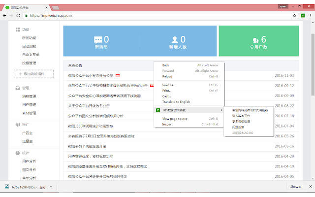Choose Back in the context menu
This screenshot has width=315, height=197.
(166, 65)
